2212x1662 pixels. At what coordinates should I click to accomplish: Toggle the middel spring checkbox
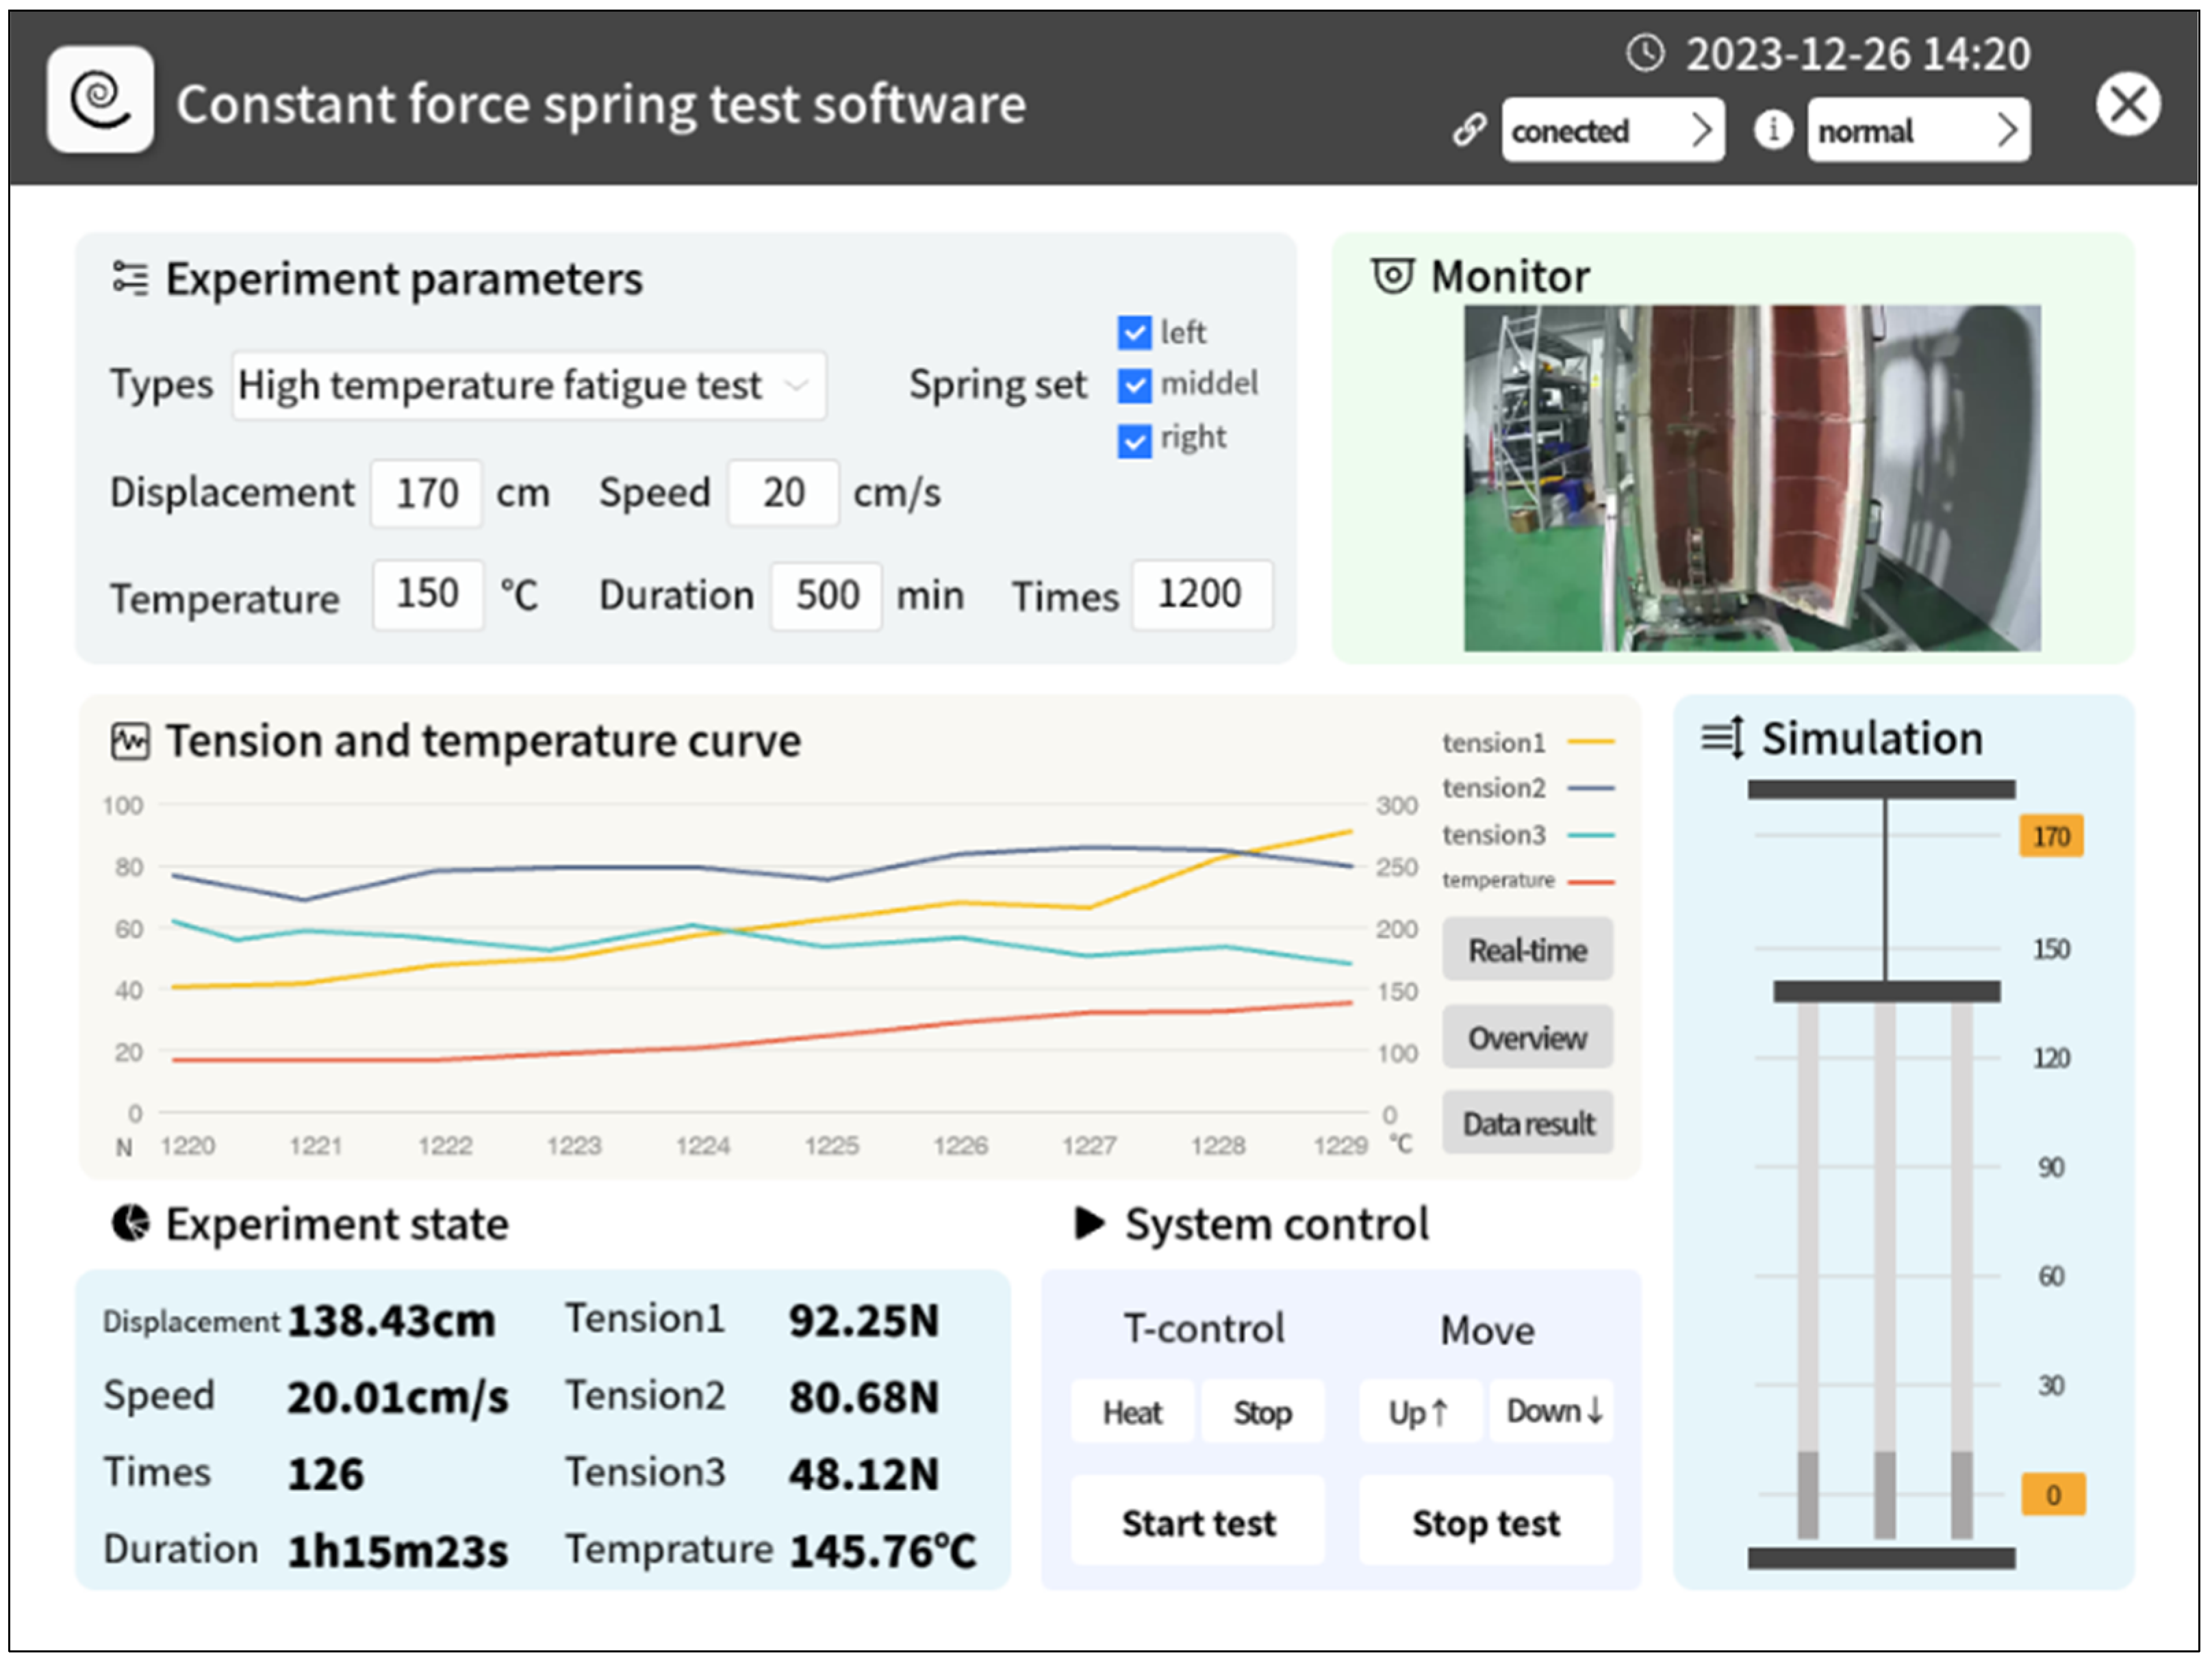(1134, 385)
